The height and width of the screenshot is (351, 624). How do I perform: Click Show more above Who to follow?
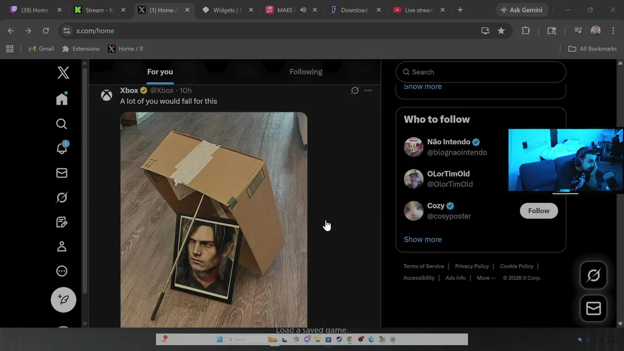[x=423, y=87]
